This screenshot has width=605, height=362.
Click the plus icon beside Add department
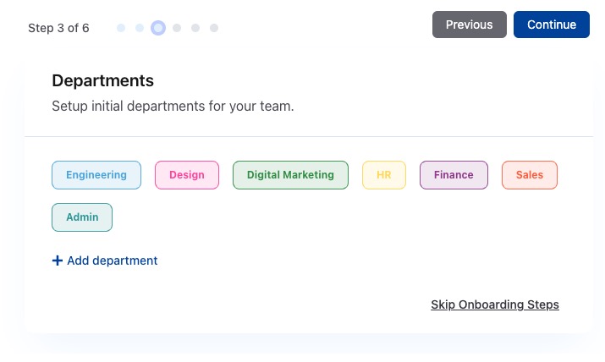[x=58, y=261]
